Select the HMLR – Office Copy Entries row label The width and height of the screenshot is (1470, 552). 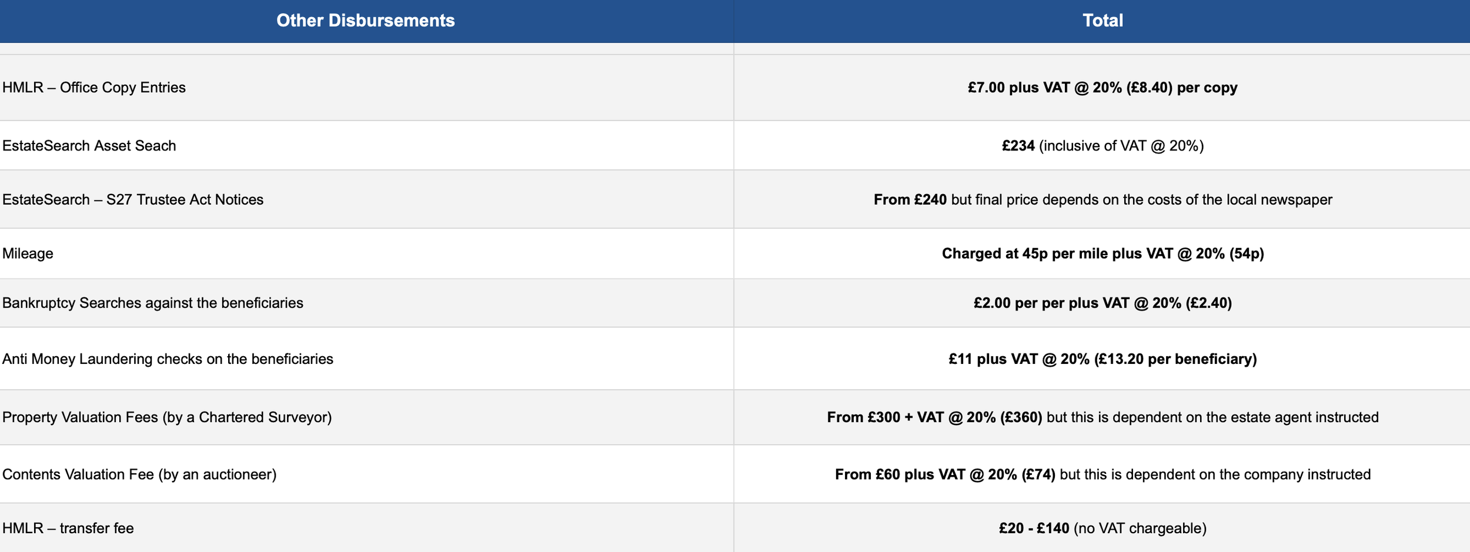pyautogui.click(x=94, y=88)
